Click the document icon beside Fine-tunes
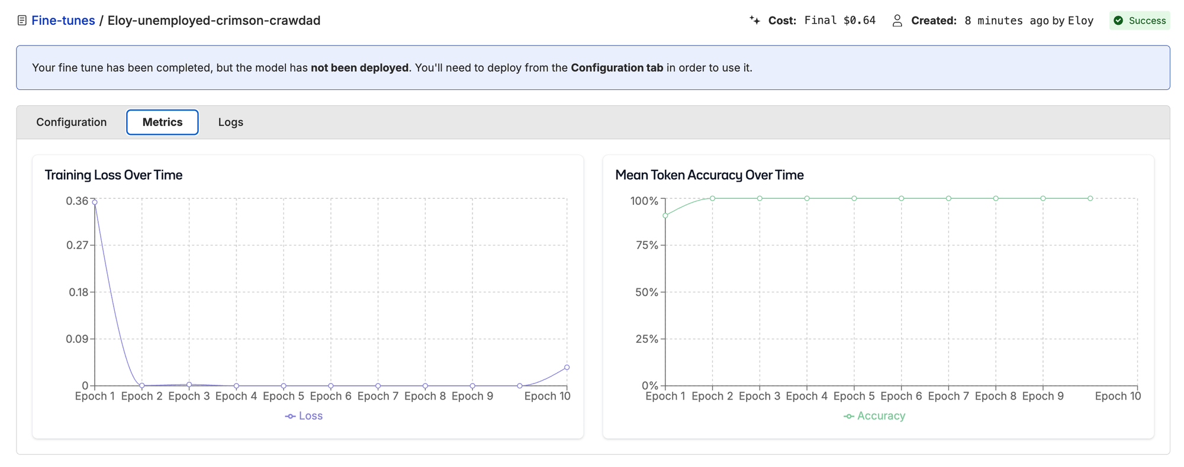Image resolution: width=1184 pixels, height=467 pixels. tap(22, 21)
